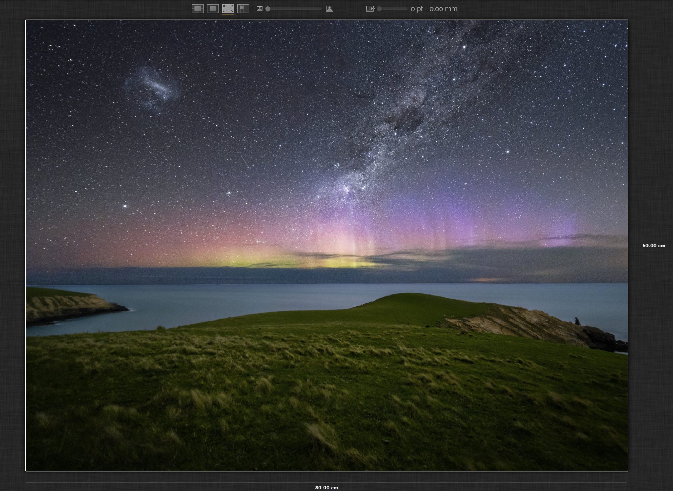Click the 60.00 cm height label
Screen dimensions: 673x491
(x=654, y=245)
